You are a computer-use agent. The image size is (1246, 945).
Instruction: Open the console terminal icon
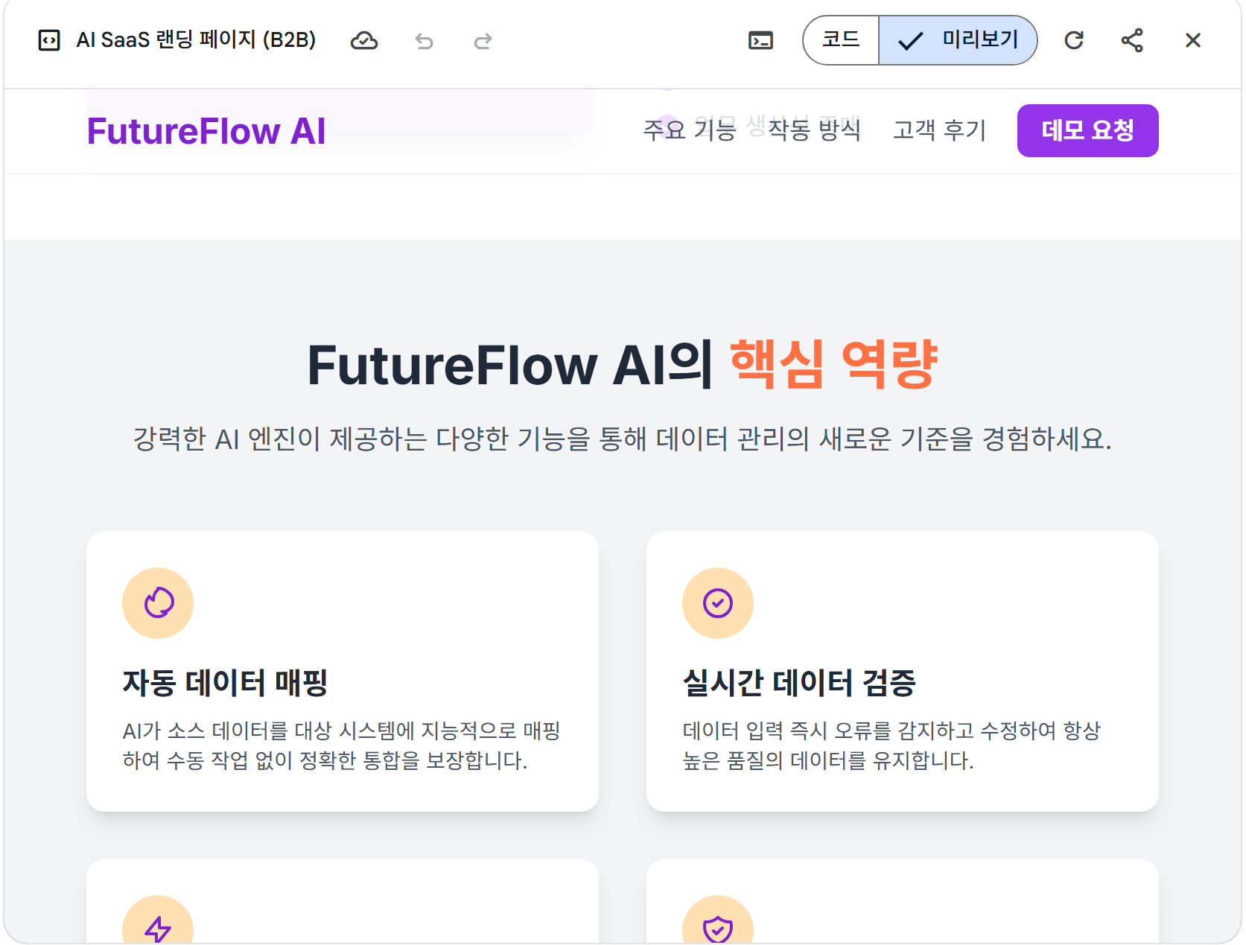tap(760, 40)
